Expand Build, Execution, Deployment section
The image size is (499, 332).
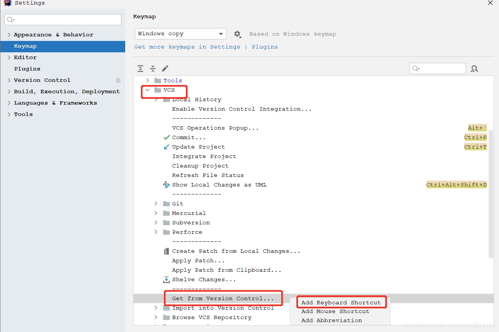point(9,91)
